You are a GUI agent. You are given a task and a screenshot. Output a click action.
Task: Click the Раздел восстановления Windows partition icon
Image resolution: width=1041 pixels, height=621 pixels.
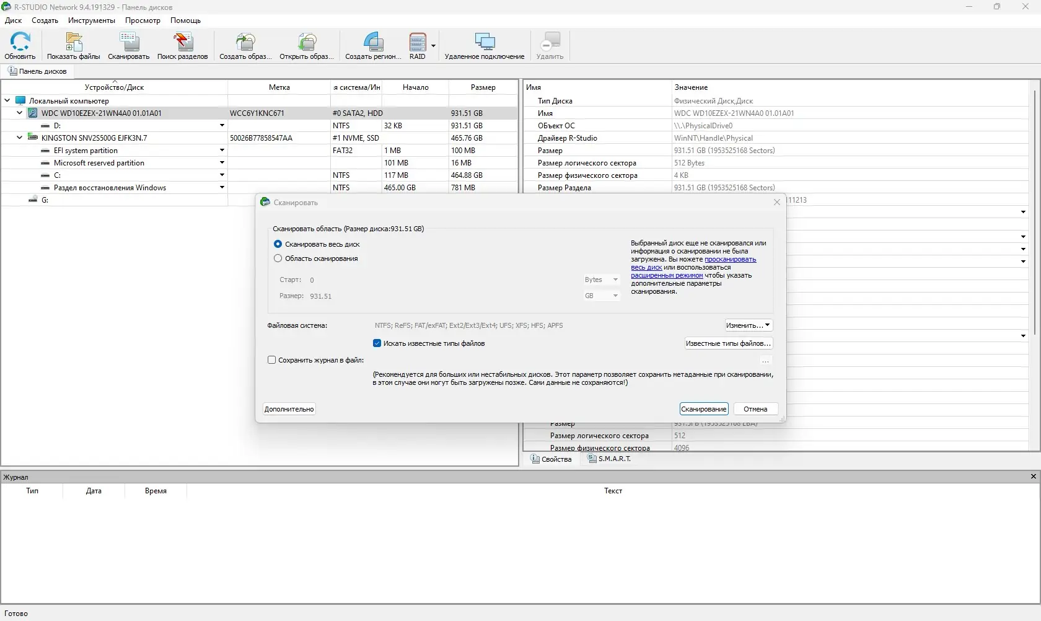click(45, 188)
